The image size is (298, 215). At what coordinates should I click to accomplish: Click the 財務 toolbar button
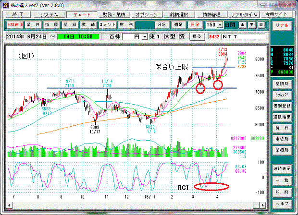[126, 24]
